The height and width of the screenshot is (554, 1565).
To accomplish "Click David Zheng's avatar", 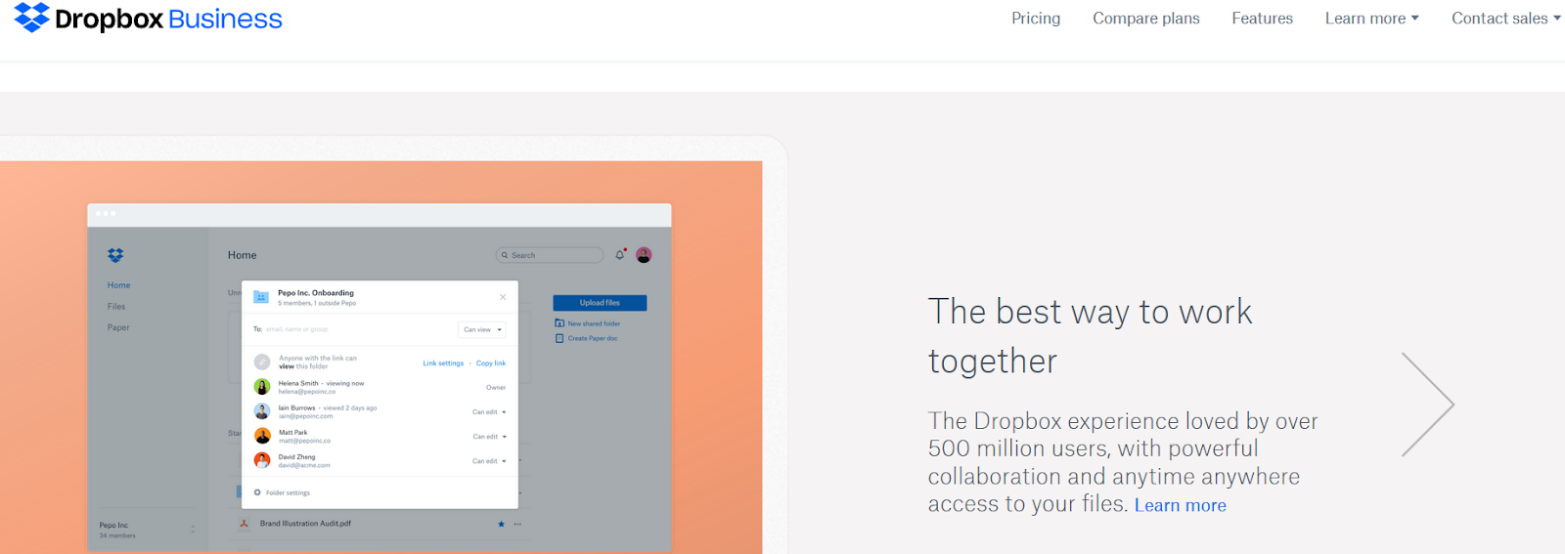I will tap(262, 460).
